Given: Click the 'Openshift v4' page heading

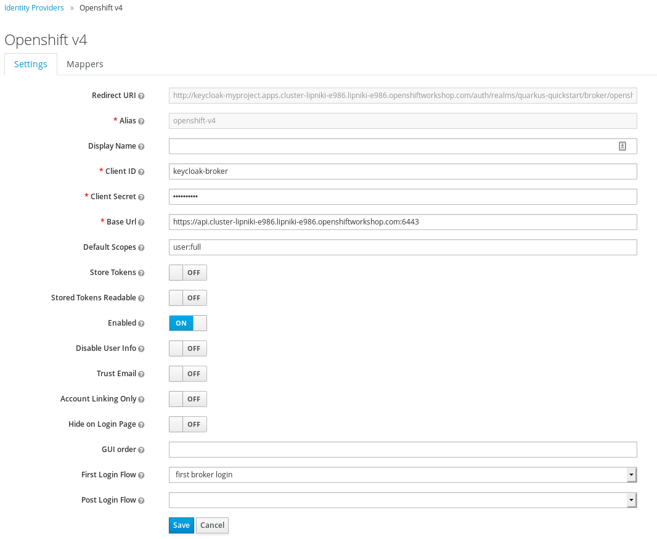Looking at the screenshot, I should point(46,40).
